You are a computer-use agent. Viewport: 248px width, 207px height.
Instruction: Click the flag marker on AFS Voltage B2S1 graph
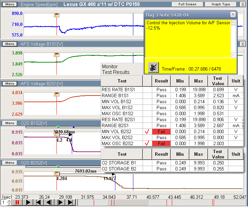(x=57, y=95)
